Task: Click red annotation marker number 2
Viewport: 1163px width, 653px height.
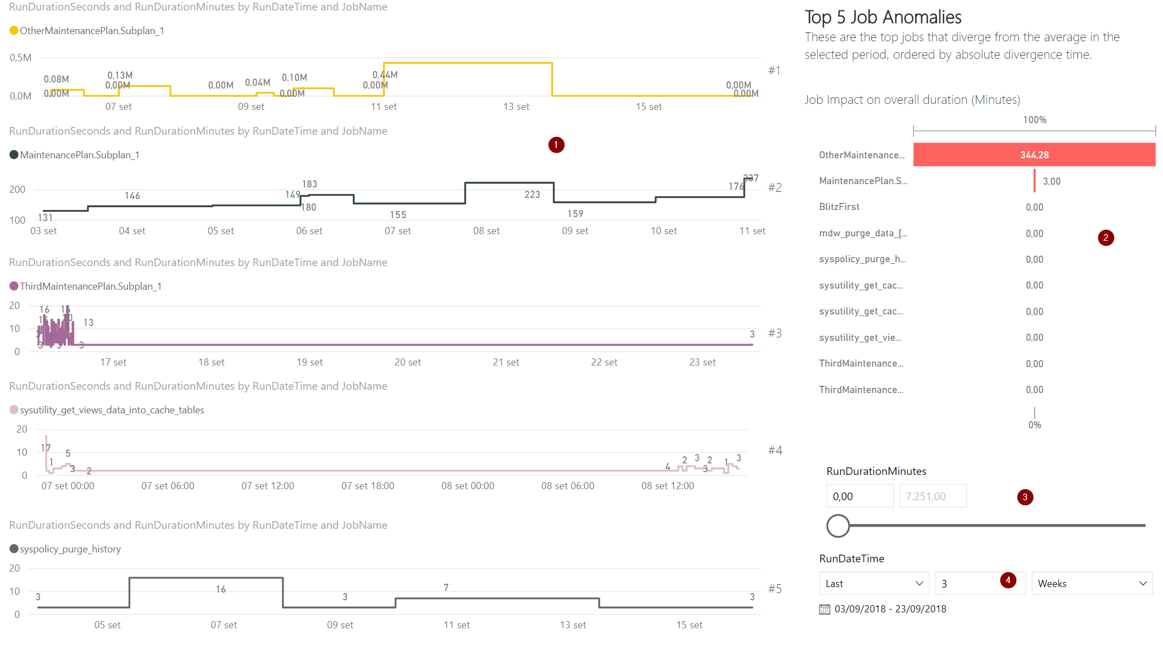Action: tap(1106, 238)
